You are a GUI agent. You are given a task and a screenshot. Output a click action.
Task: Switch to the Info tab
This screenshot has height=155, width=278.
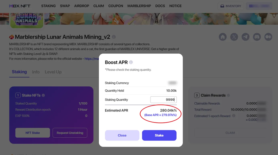[36, 72]
